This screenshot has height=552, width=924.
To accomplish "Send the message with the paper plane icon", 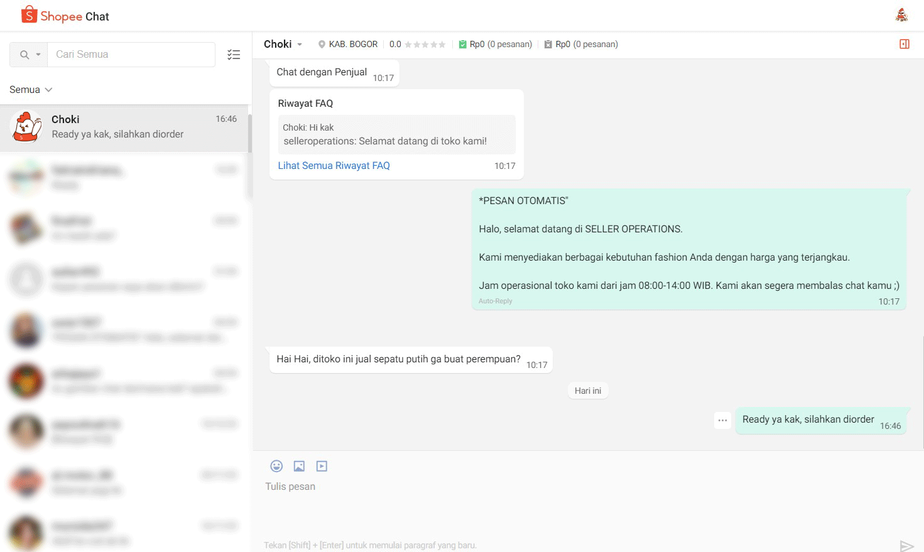I will (906, 545).
